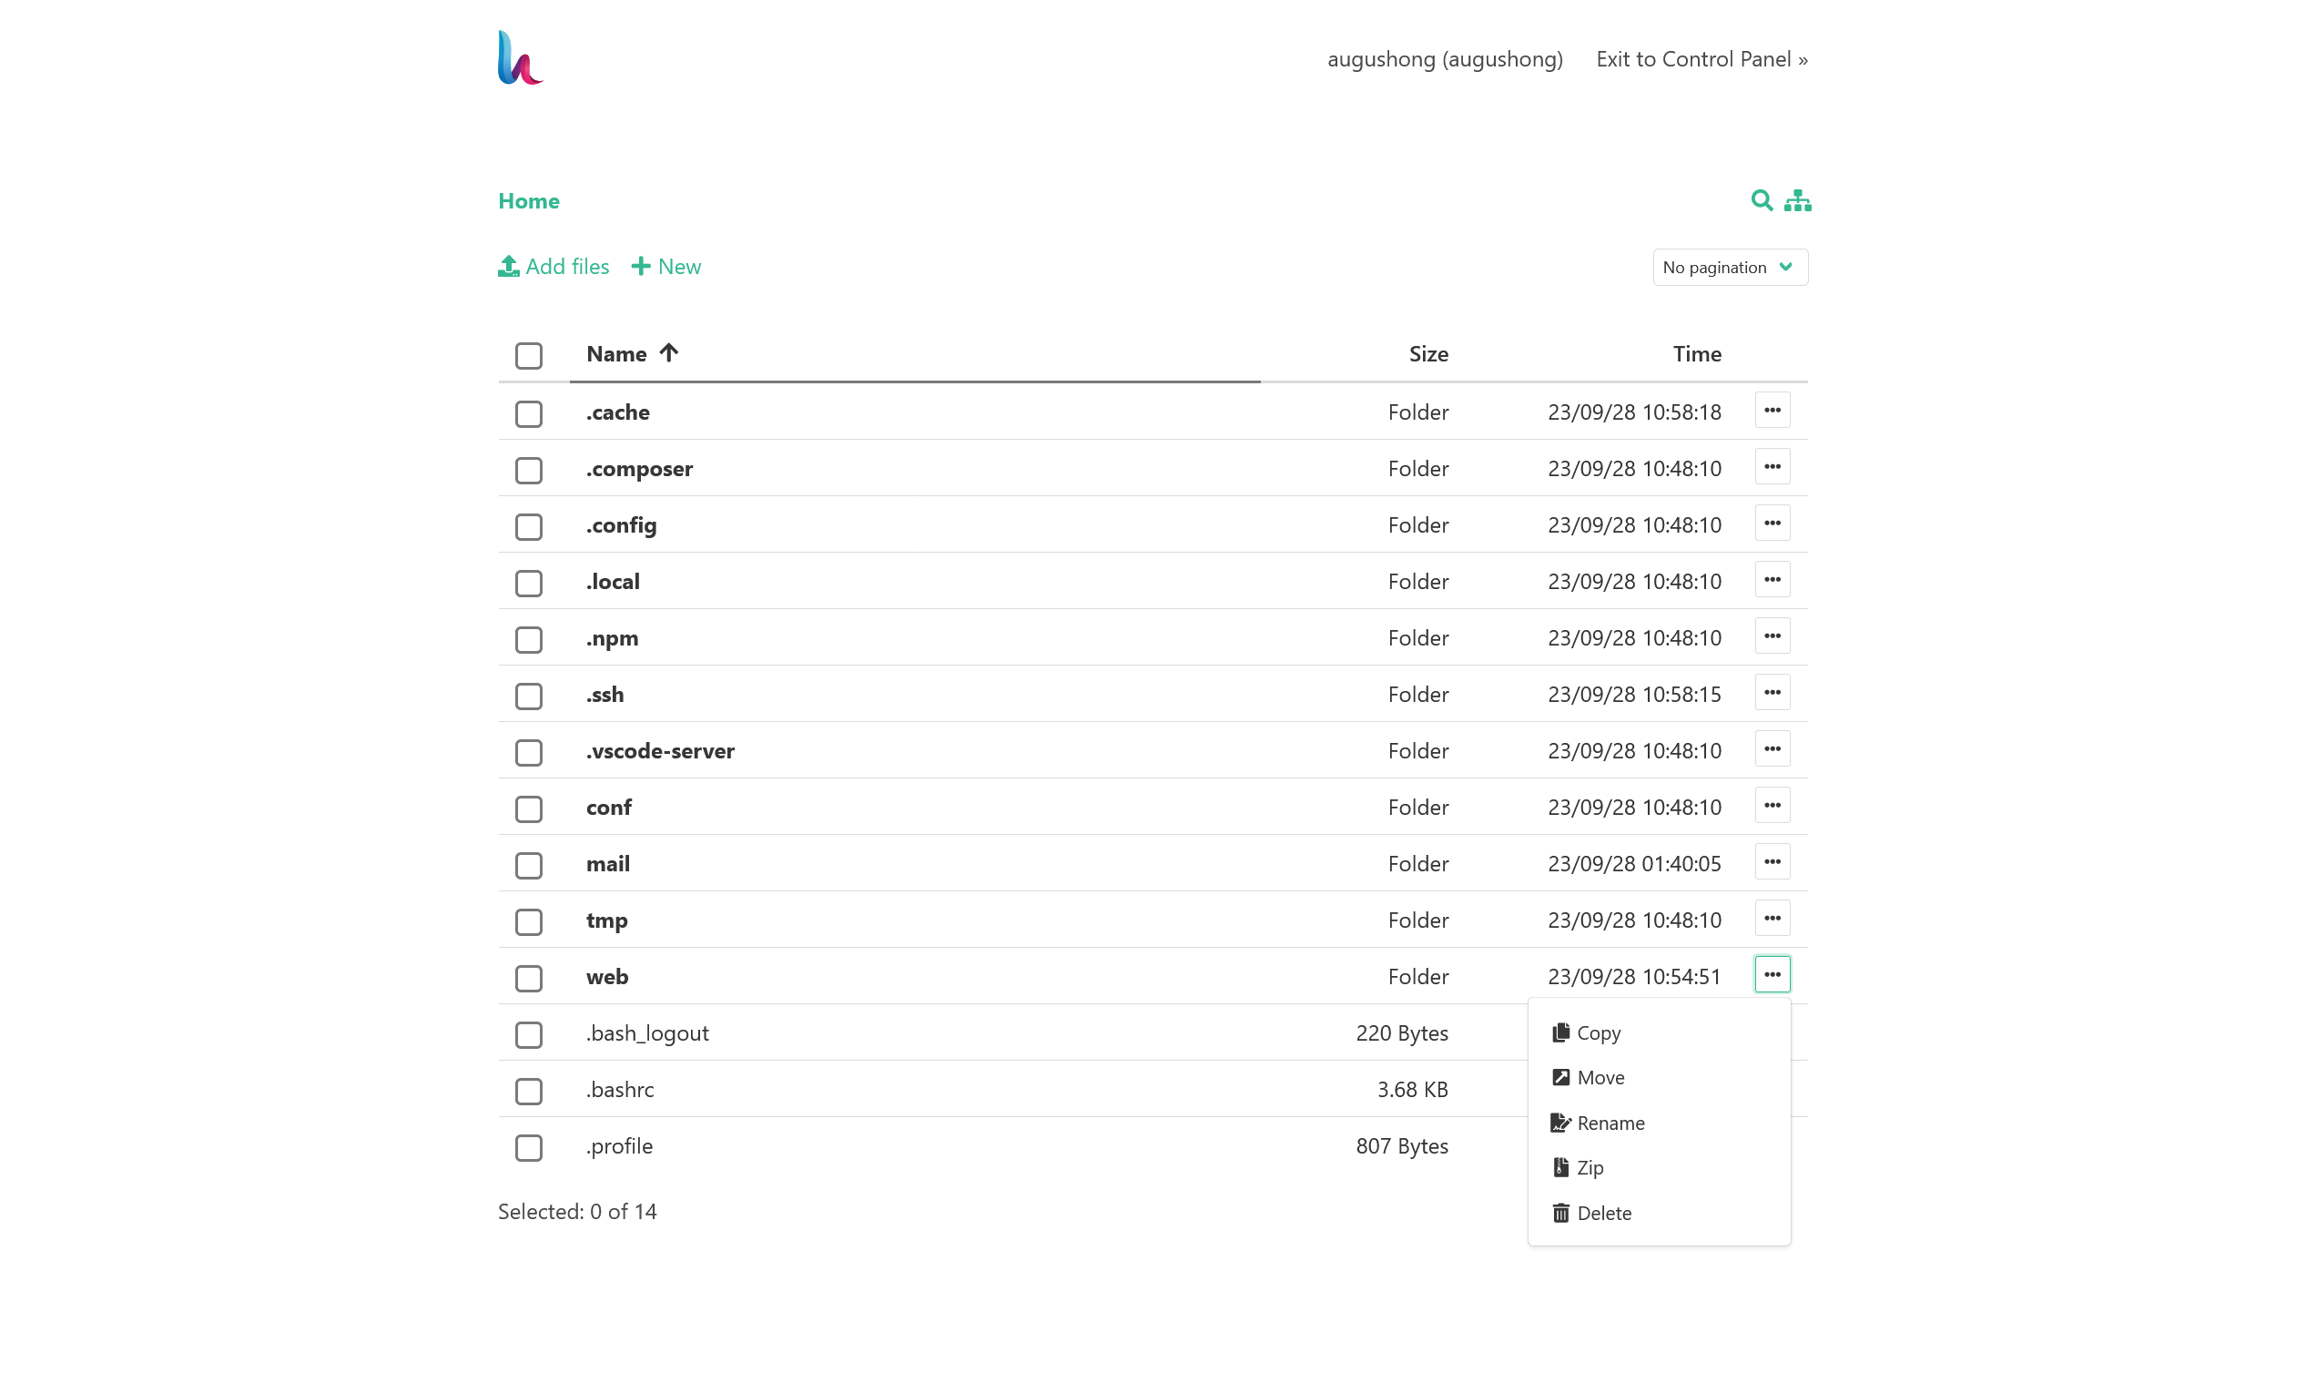
Task: Choose Copy in the context menu
Action: [1598, 1032]
